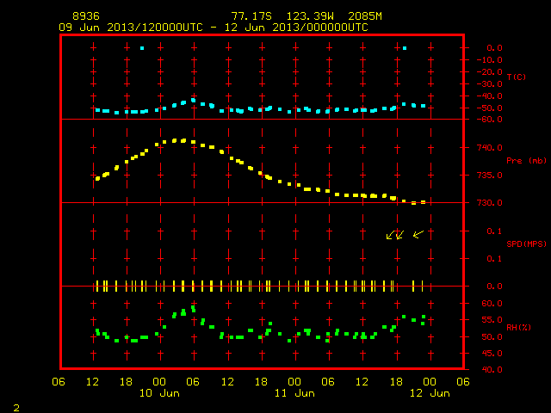Select the SPD(MPS) wind speed label
Screen dimensions: 551x413
526,243
